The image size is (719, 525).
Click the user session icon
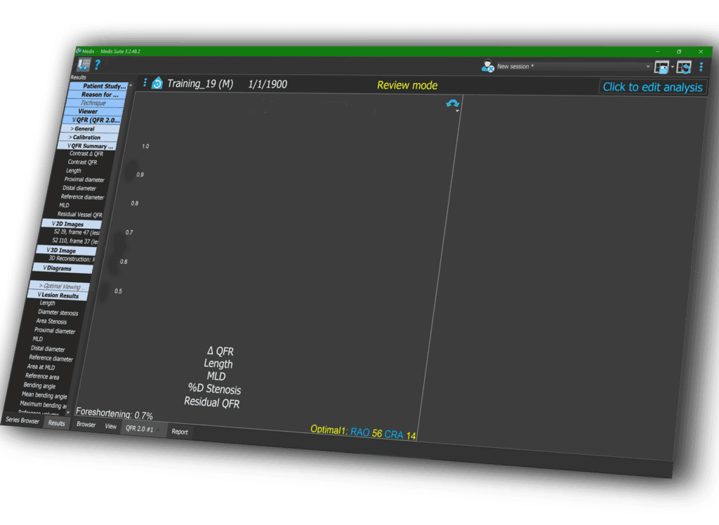(487, 66)
